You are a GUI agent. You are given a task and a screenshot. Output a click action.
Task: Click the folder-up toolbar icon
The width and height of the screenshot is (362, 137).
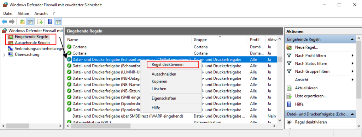click(x=22, y=22)
